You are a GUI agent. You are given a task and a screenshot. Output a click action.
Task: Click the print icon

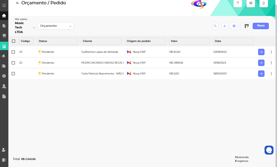coord(234,26)
